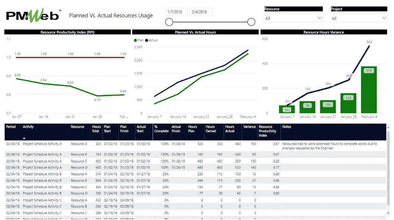This screenshot has height=220, width=394.
Task: Select the February 4 bar labeled 379
Action: coord(369,90)
